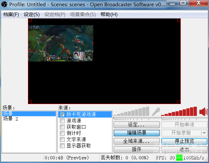Click the 1005kb/s bitrate text
Viewport: 209px width, 163px height.
(x=194, y=158)
